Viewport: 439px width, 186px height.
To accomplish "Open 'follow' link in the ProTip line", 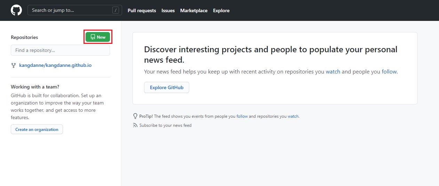I will click(x=242, y=116).
